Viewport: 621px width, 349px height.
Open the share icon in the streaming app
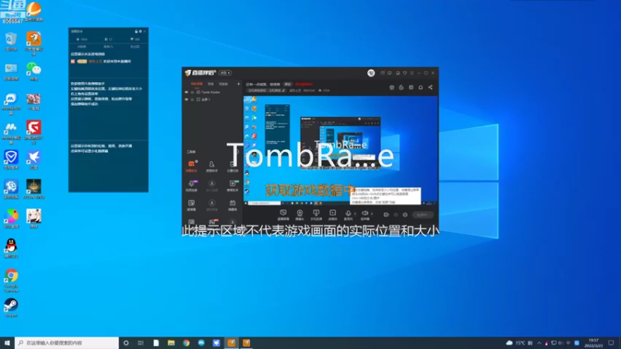click(x=431, y=88)
